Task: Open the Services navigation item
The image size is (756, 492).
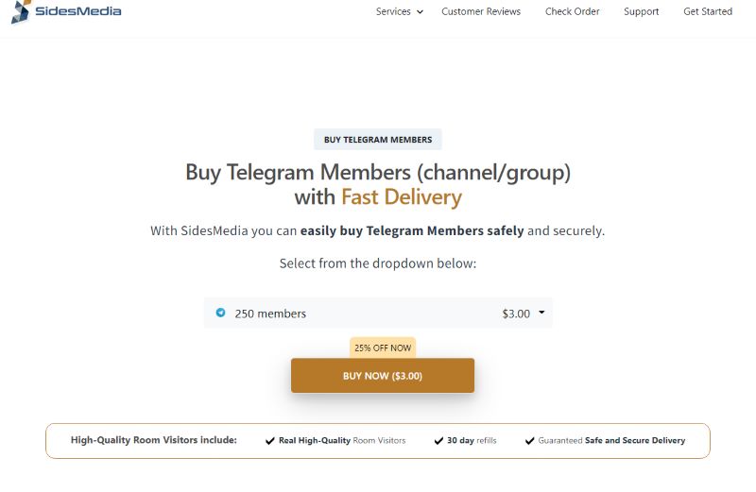Action: point(393,11)
